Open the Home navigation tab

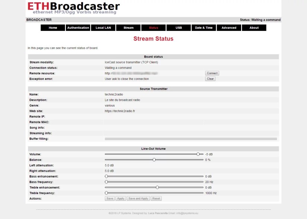(x=53, y=28)
